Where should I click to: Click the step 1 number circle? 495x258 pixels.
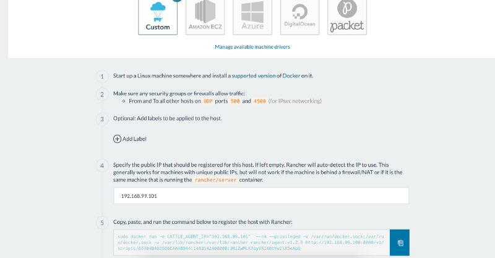[x=102, y=77]
